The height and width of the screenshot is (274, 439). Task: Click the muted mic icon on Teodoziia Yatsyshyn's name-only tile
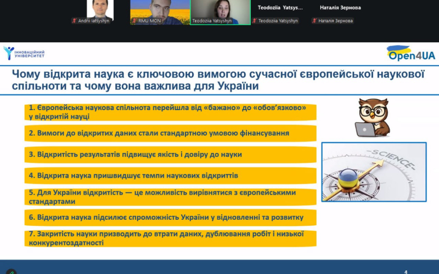click(x=254, y=21)
